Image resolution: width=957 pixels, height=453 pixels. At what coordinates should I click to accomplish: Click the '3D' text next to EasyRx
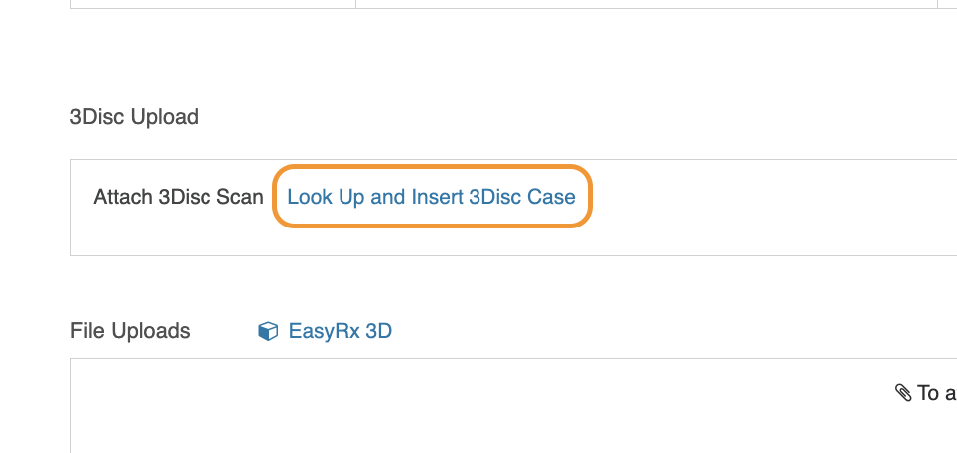tap(378, 331)
